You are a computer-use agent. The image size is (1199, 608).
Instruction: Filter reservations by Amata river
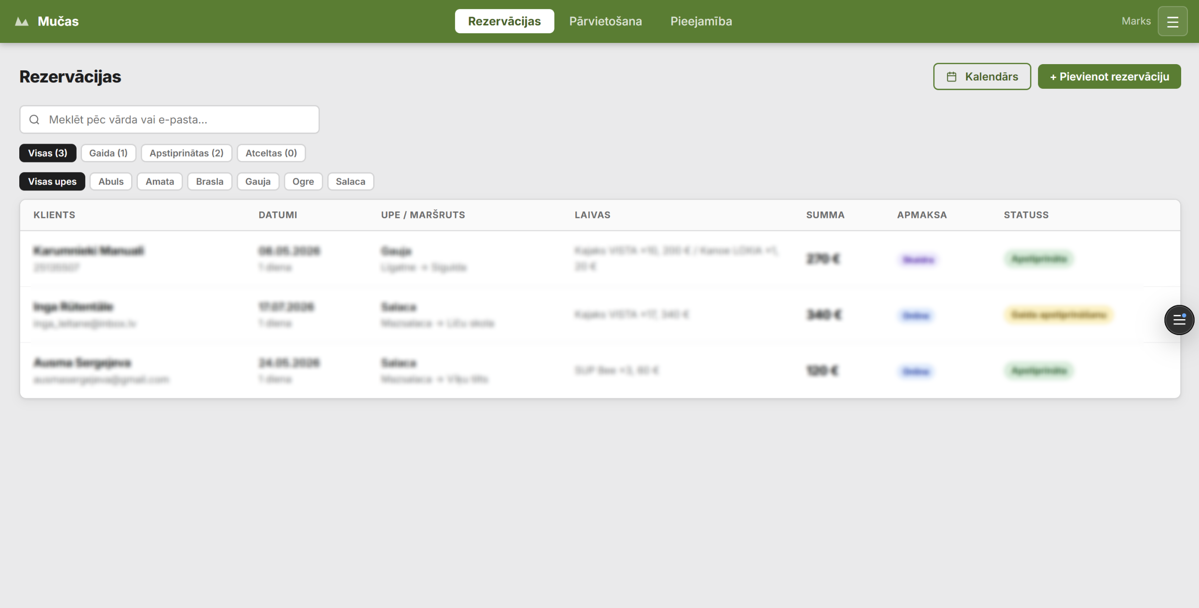(160, 181)
